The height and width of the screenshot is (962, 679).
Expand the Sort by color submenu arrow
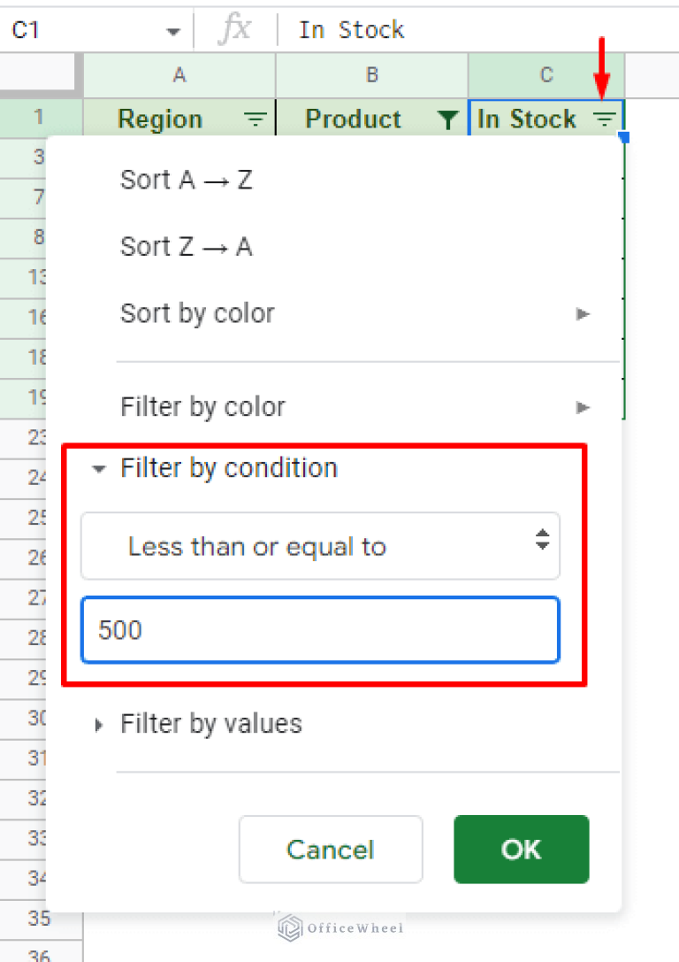(x=582, y=313)
